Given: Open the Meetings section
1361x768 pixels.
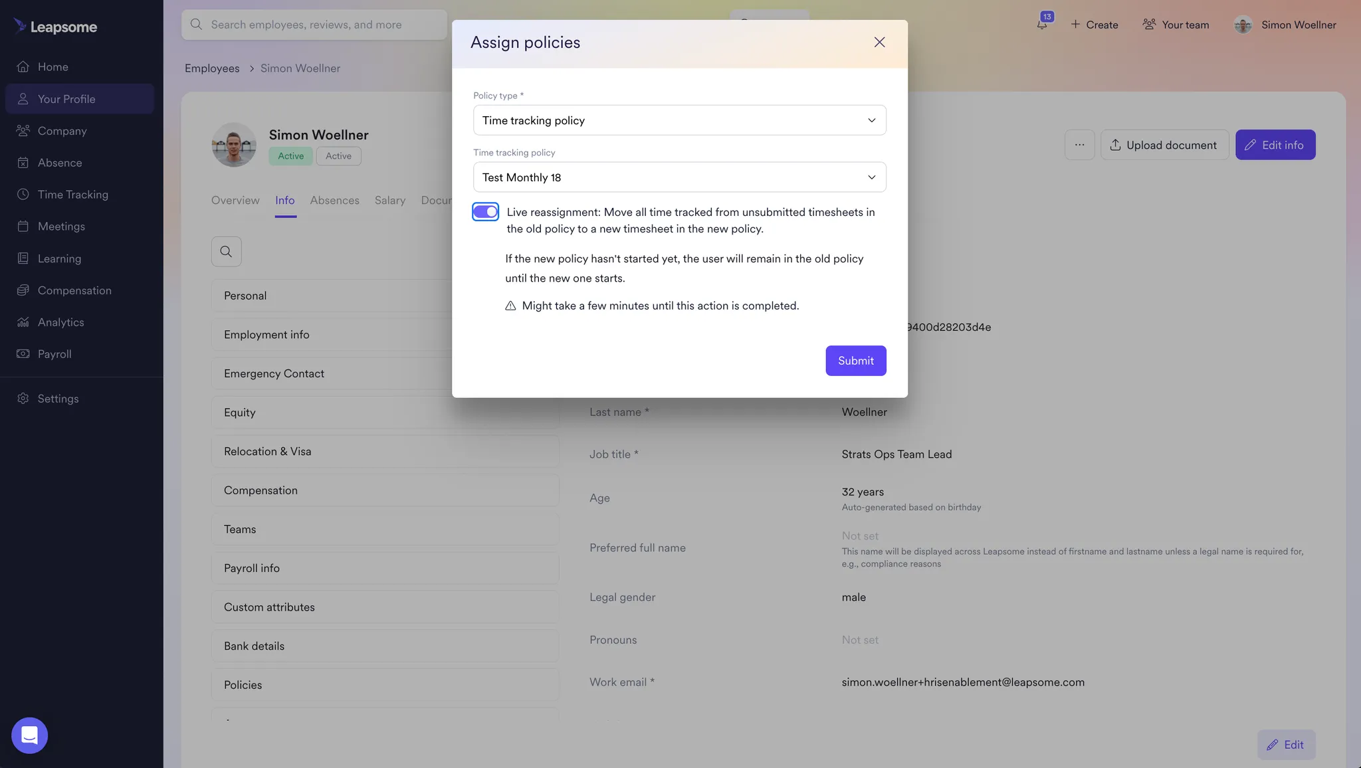Looking at the screenshot, I should [x=61, y=226].
